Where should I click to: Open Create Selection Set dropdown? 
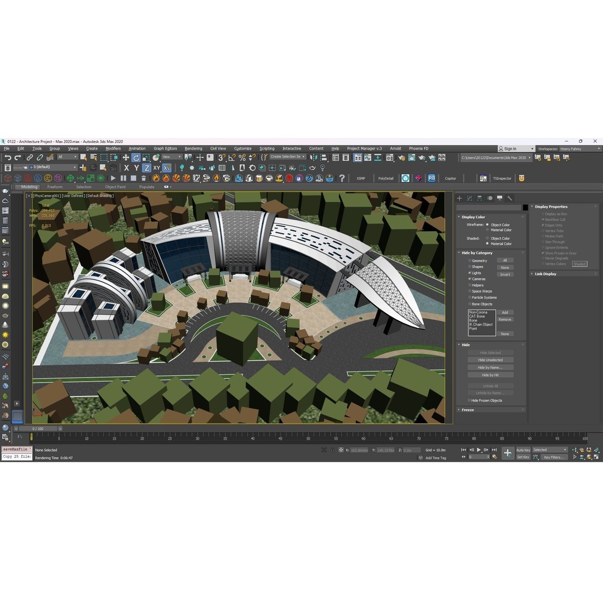pyautogui.click(x=288, y=157)
